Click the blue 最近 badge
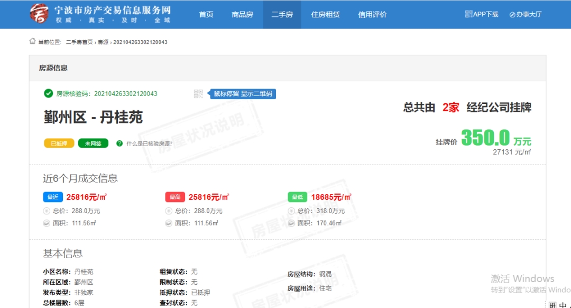Viewport: 571px width, 308px height. 53,197
